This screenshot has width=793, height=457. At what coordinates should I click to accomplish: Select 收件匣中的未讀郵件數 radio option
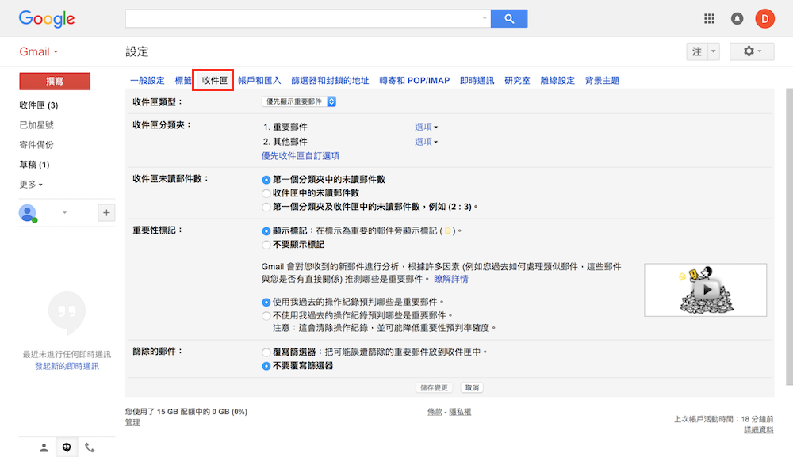coord(266,192)
